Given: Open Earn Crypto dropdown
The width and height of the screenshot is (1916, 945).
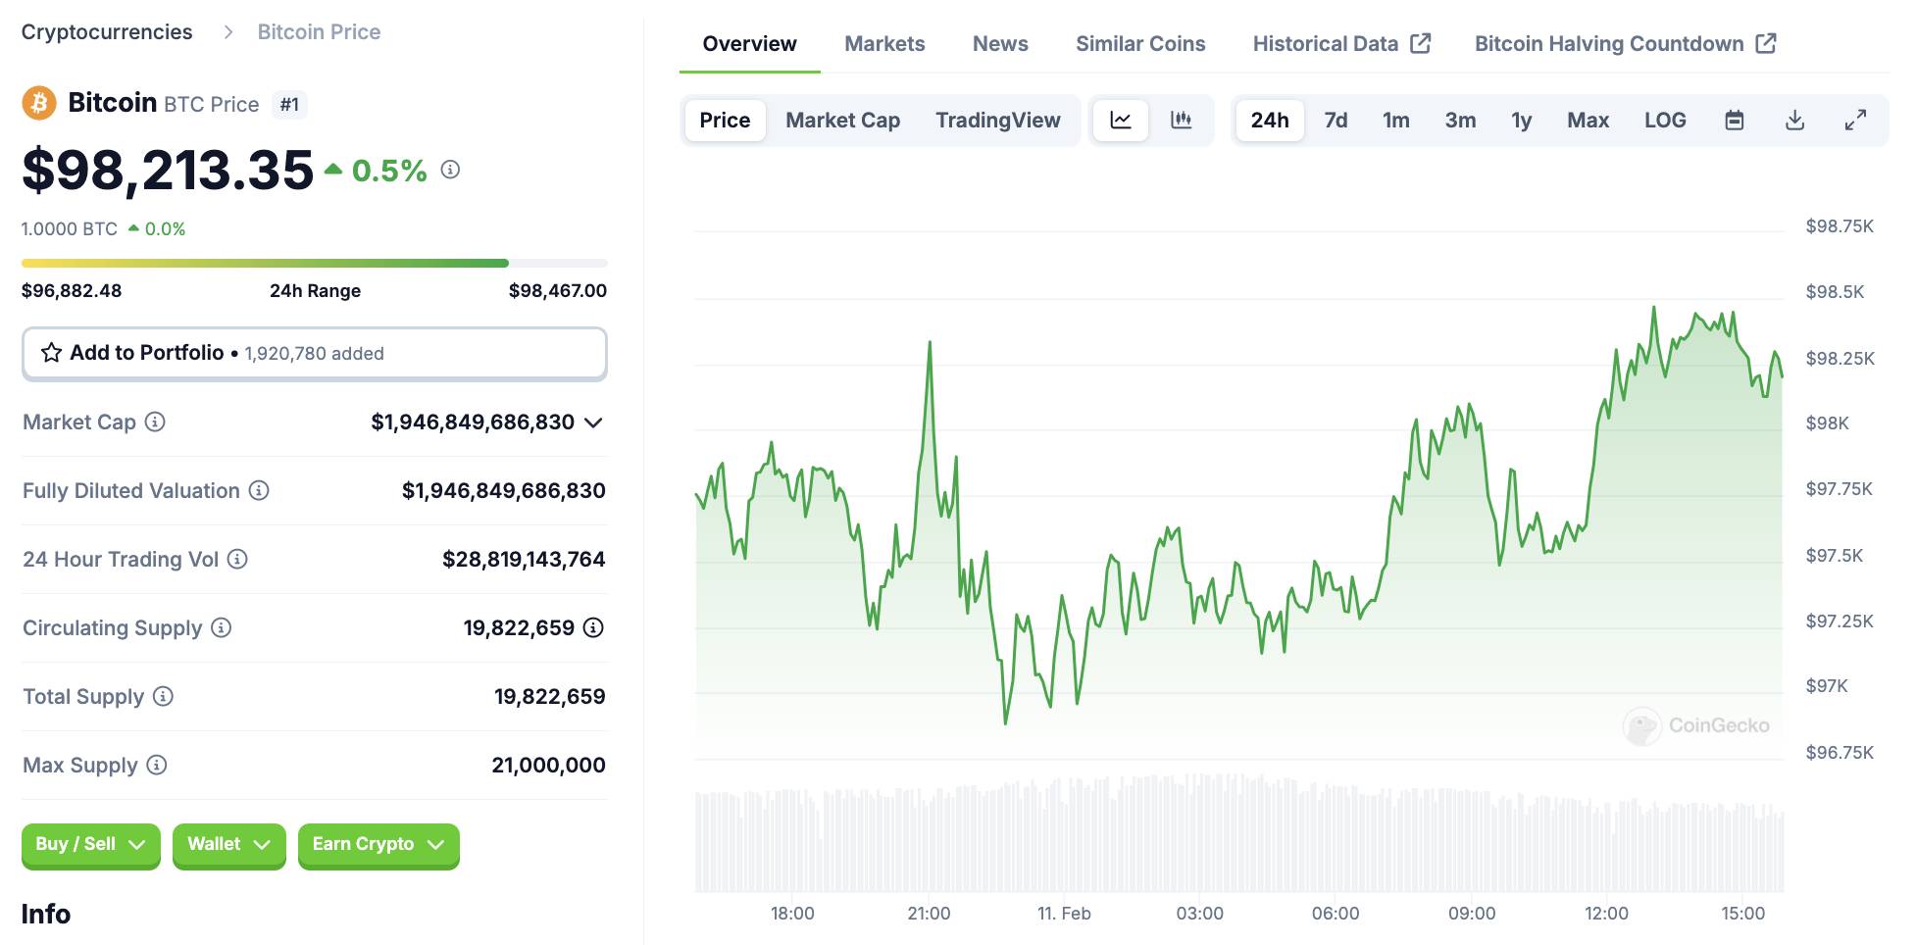Looking at the screenshot, I should 378,845.
